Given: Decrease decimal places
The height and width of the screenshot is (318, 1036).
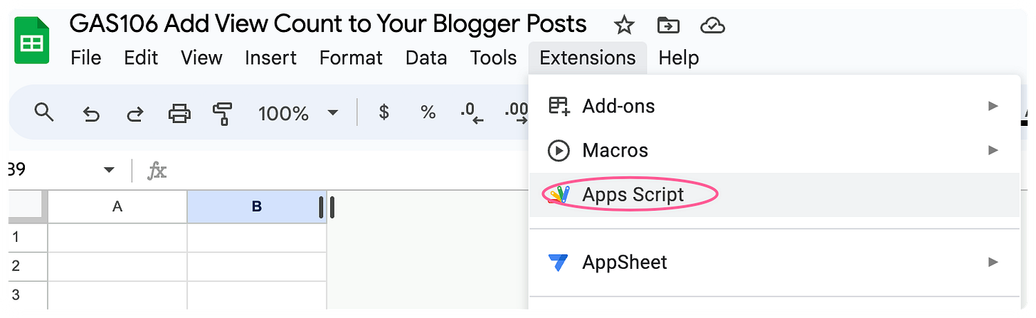Looking at the screenshot, I should coord(472,113).
